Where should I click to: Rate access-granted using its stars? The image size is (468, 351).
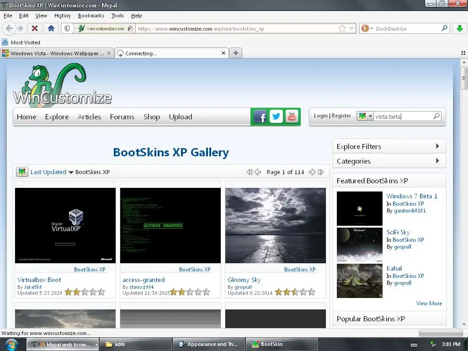click(x=190, y=292)
